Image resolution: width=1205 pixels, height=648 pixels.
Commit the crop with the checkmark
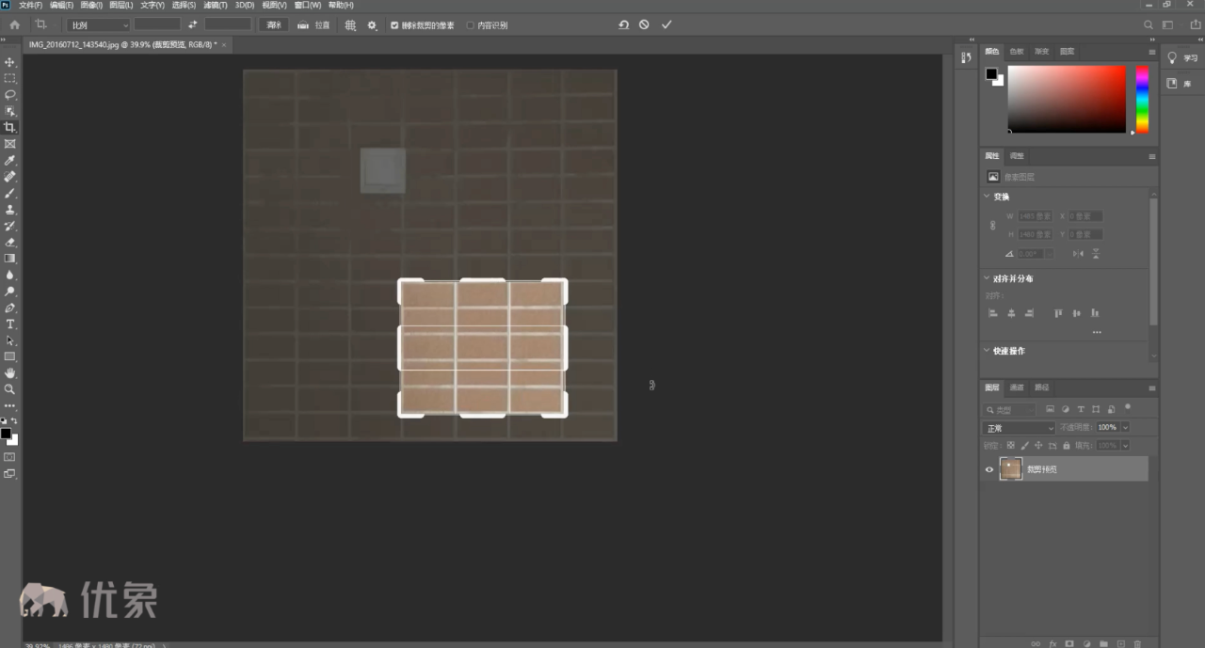[x=667, y=25]
